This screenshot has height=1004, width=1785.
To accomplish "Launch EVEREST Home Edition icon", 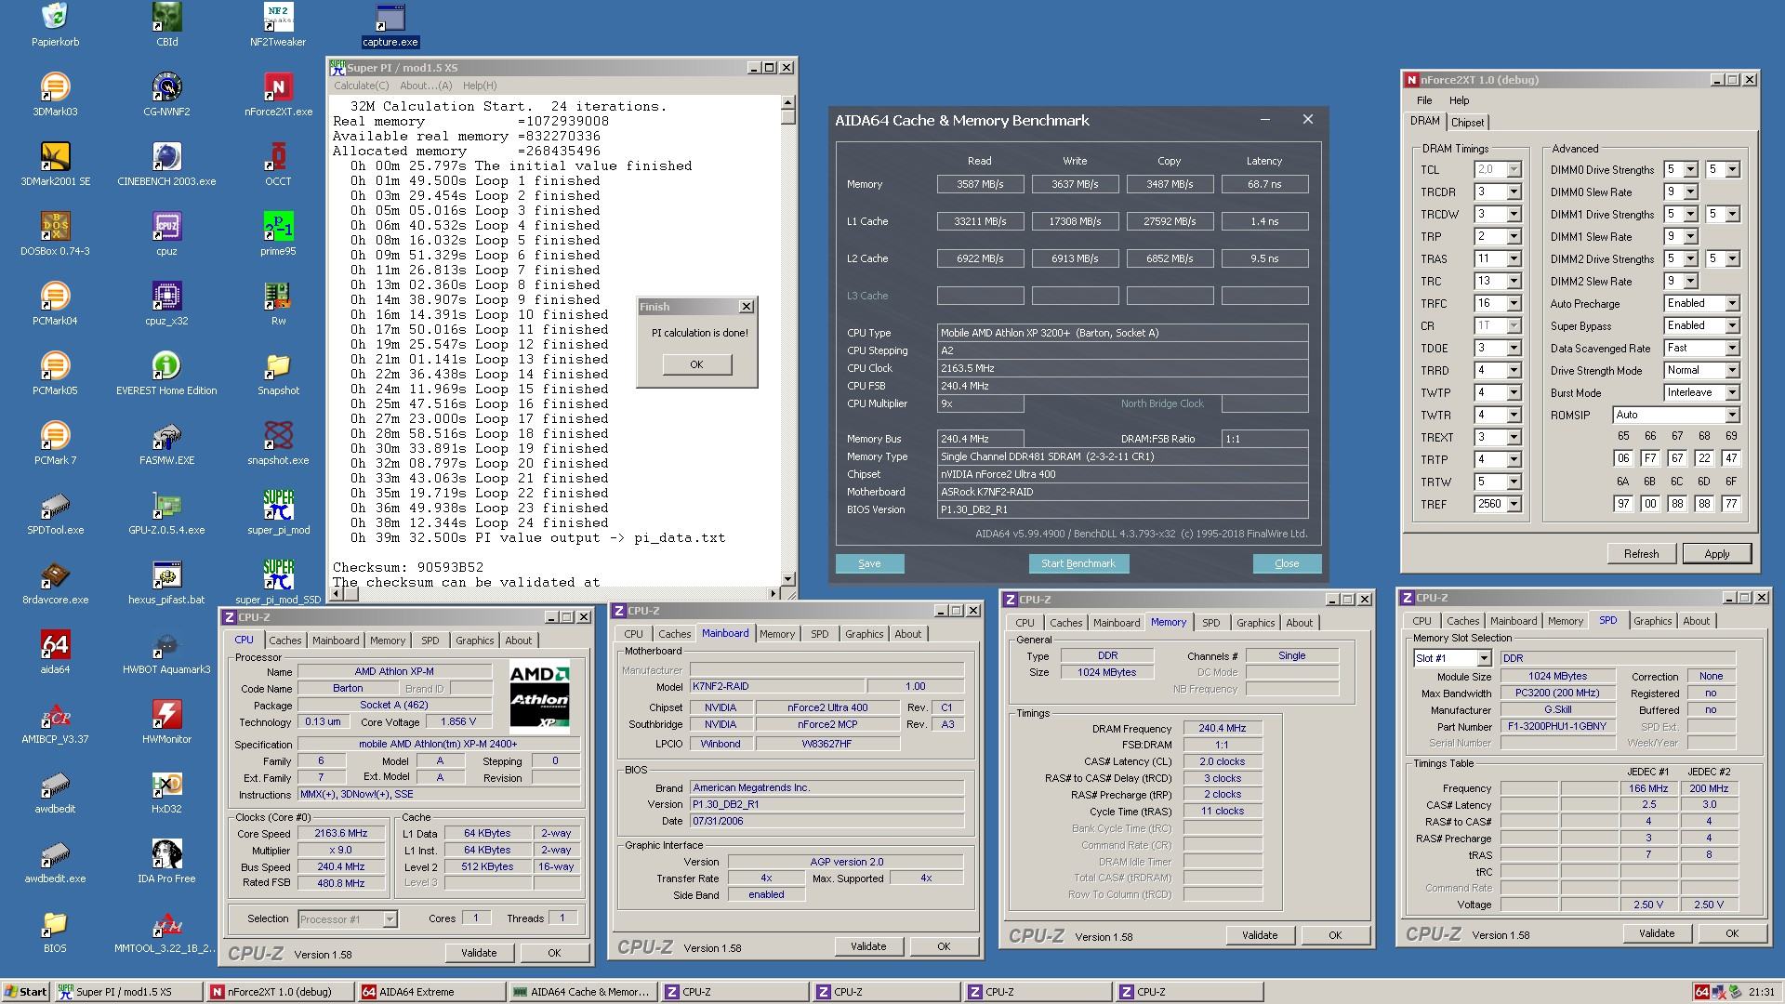I will click(x=166, y=374).
